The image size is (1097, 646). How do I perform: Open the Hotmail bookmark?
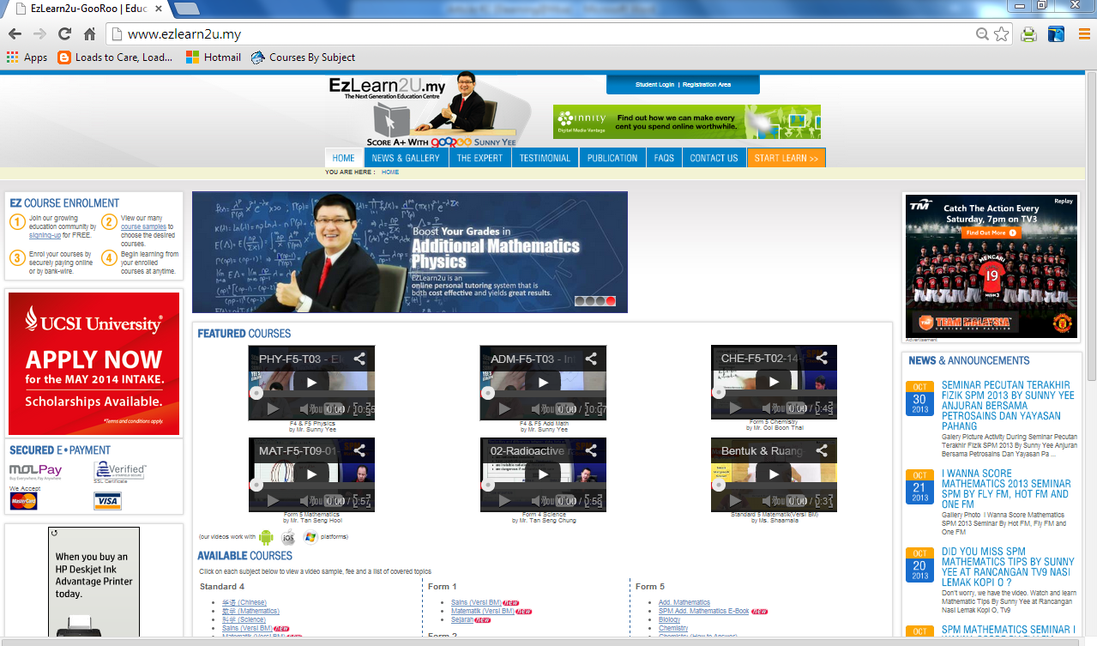[214, 57]
